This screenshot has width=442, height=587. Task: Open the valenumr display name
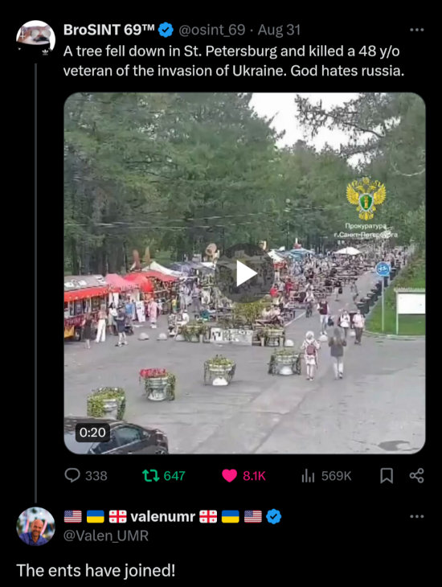pyautogui.click(x=163, y=516)
